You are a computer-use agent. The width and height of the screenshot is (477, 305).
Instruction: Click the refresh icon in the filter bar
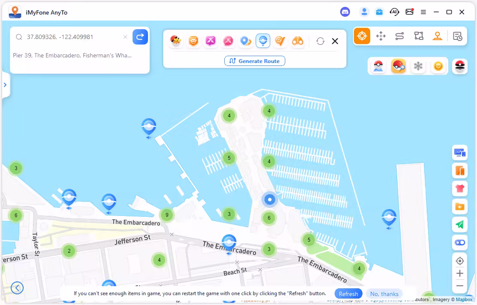click(320, 41)
